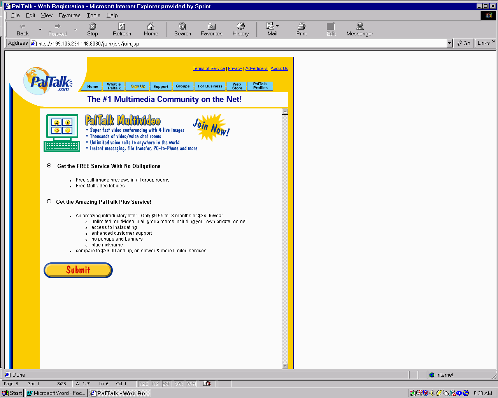Screen dimensions: 498x398
Task: Open the Tools menu
Action: 93,15
